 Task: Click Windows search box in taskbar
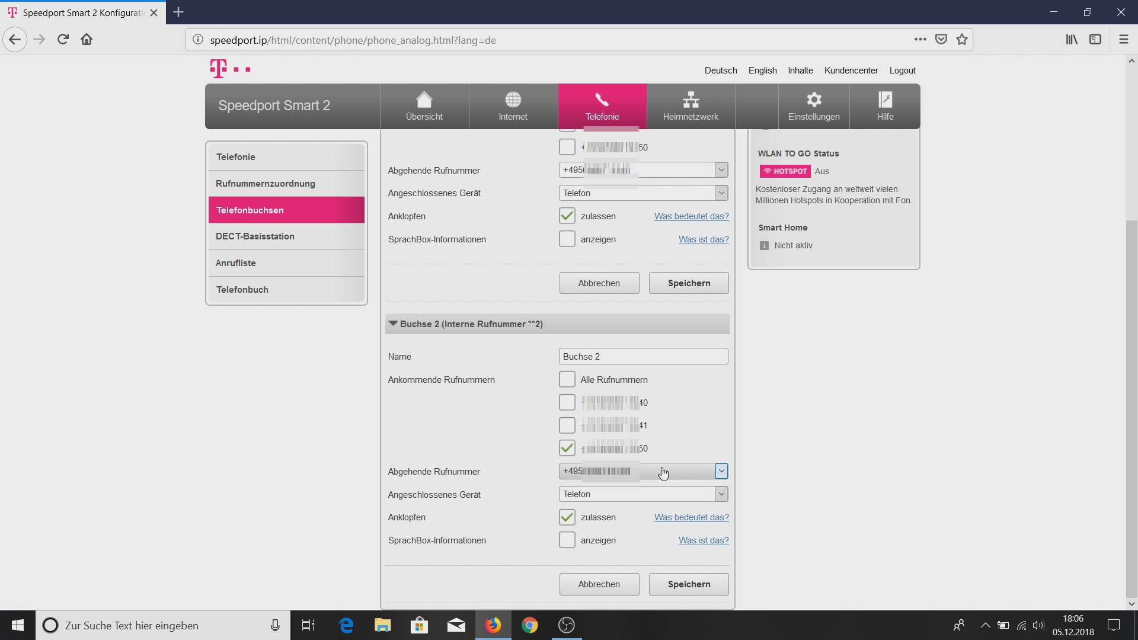163,625
